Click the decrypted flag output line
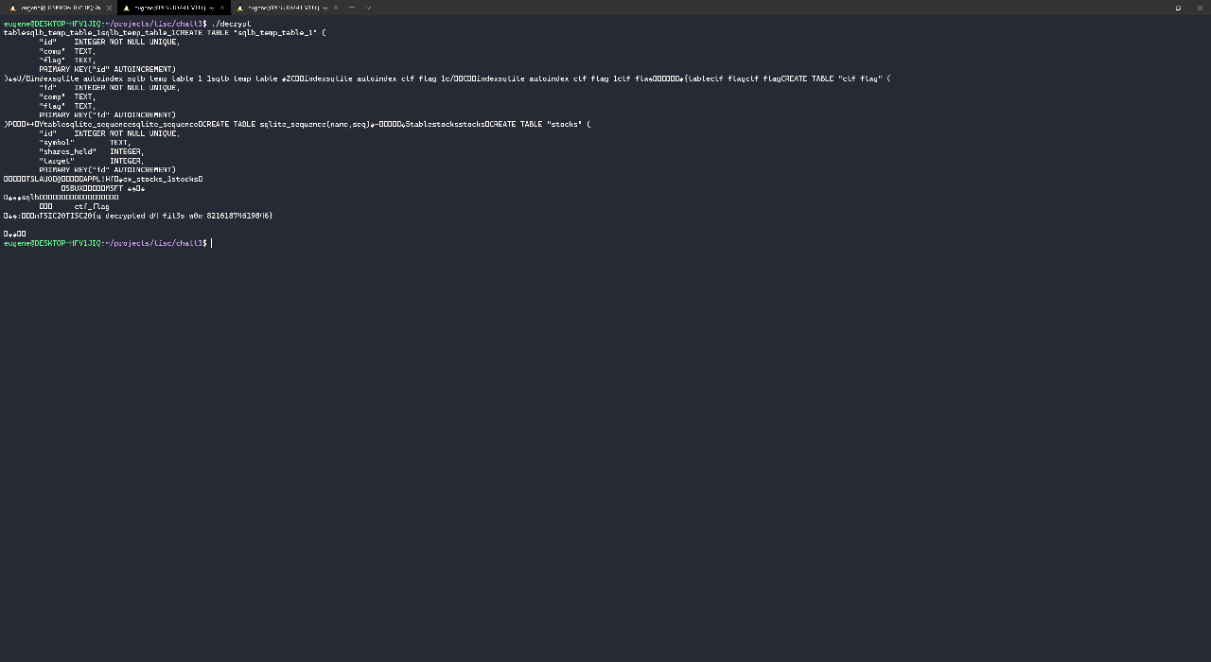The height and width of the screenshot is (662, 1211). point(136,216)
